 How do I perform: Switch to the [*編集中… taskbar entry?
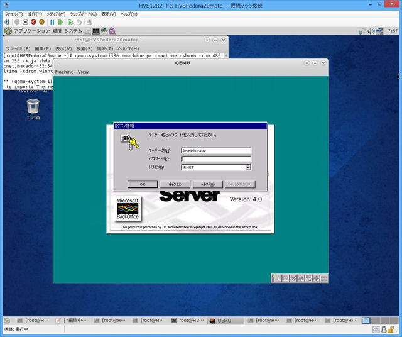pos(73,320)
